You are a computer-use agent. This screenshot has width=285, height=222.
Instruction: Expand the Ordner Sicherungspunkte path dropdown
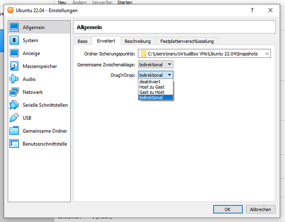point(266,54)
